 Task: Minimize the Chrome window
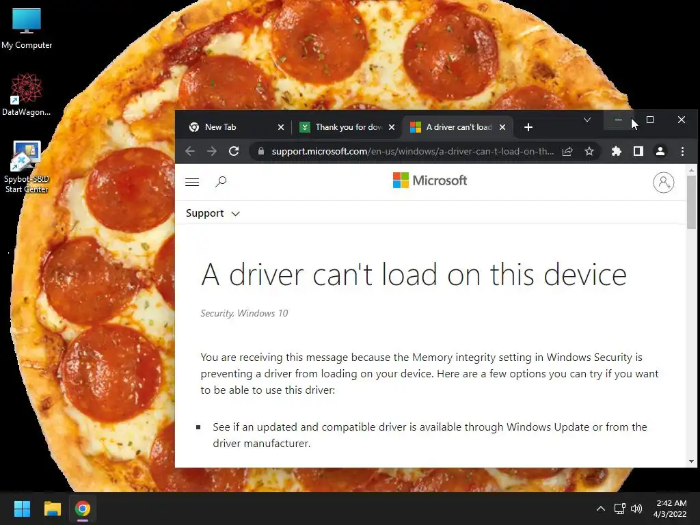click(618, 120)
